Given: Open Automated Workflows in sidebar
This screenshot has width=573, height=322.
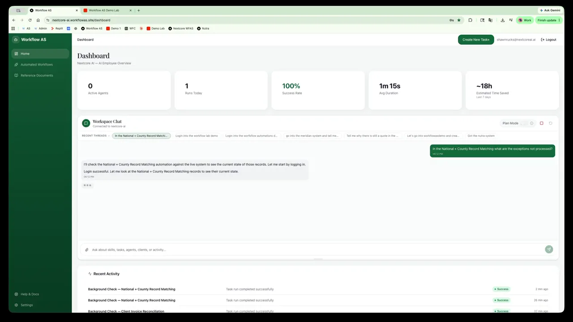Looking at the screenshot, I should tap(40, 64).
